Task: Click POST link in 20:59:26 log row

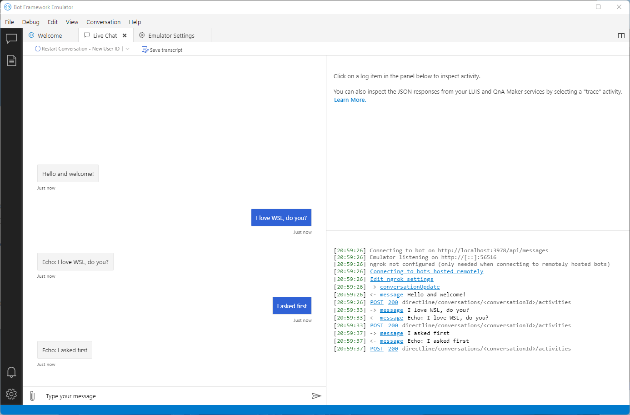Action: pos(377,302)
